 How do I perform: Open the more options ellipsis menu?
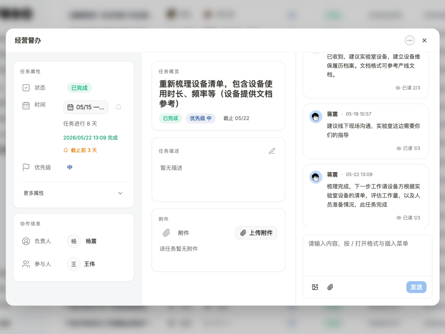coord(409,40)
